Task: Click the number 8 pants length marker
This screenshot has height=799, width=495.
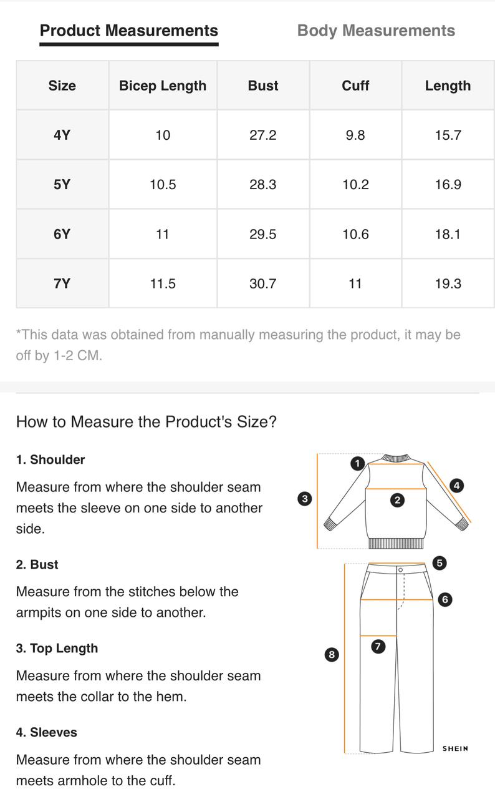Action: [x=332, y=654]
